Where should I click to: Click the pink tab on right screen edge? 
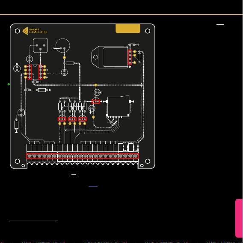pos(239,218)
